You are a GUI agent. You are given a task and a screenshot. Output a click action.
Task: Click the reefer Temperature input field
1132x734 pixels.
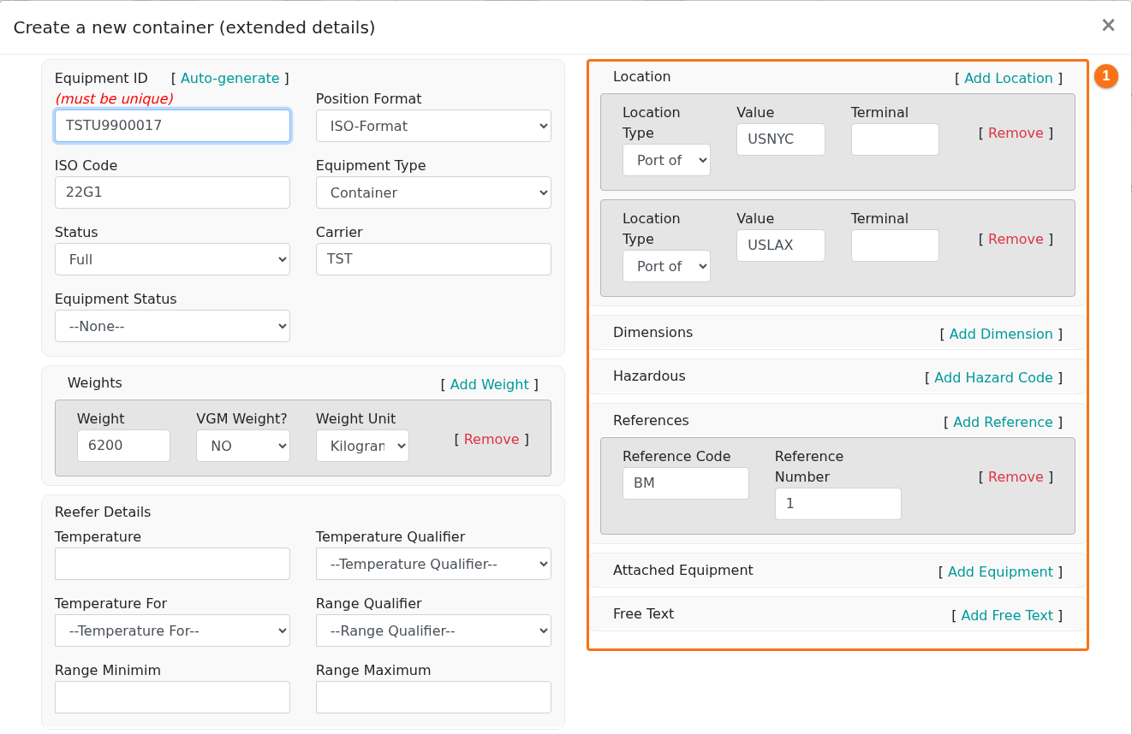(172, 564)
